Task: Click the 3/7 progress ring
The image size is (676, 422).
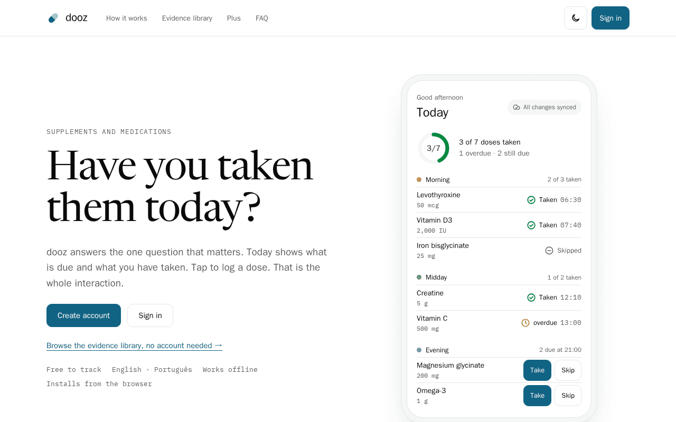Action: pyautogui.click(x=434, y=148)
